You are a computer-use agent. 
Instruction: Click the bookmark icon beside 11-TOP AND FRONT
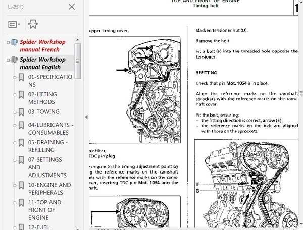(x=21, y=203)
